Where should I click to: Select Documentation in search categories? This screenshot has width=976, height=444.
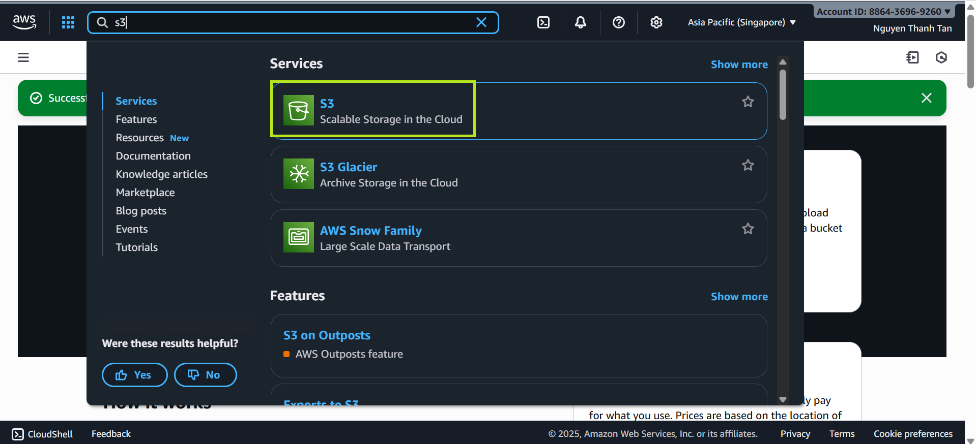153,156
